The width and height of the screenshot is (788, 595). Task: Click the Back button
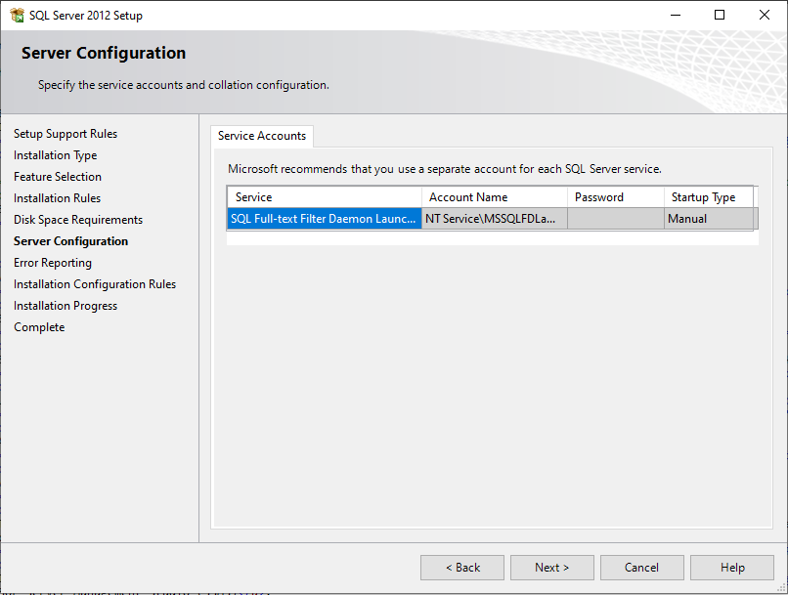(461, 567)
